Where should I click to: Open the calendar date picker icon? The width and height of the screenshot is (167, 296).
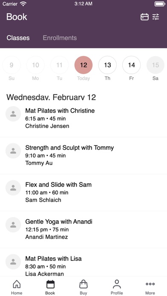pos(144,17)
